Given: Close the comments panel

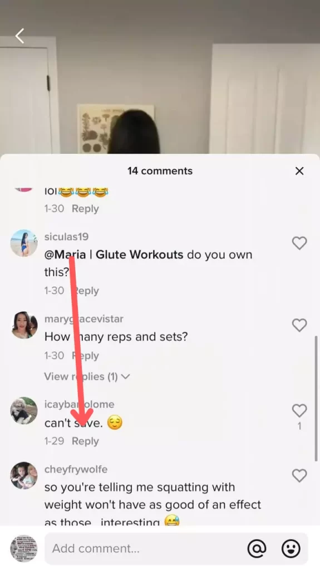Looking at the screenshot, I should [x=299, y=171].
